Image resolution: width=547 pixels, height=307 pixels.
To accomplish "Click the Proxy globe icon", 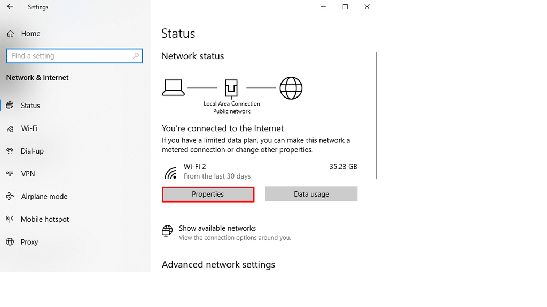I will click(x=10, y=241).
